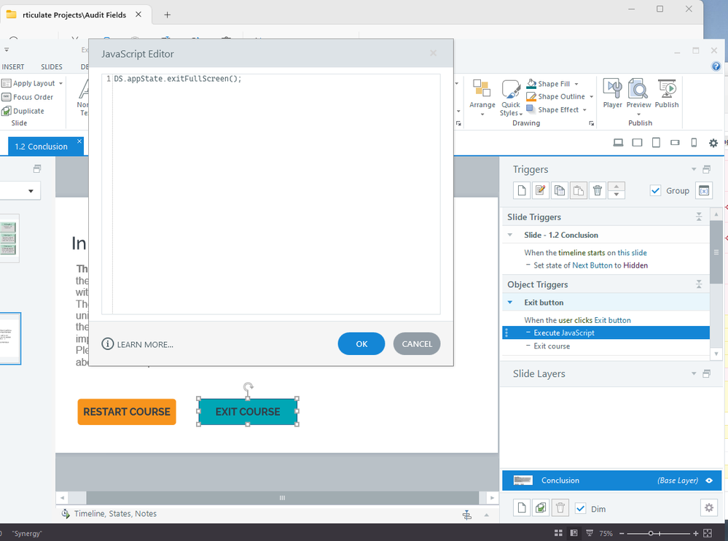Delete the selected trigger
The height and width of the screenshot is (541, 728).
pyautogui.click(x=598, y=190)
